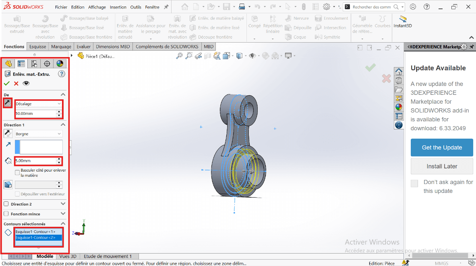Collapse the Contours sélectionnés section

tap(63, 224)
